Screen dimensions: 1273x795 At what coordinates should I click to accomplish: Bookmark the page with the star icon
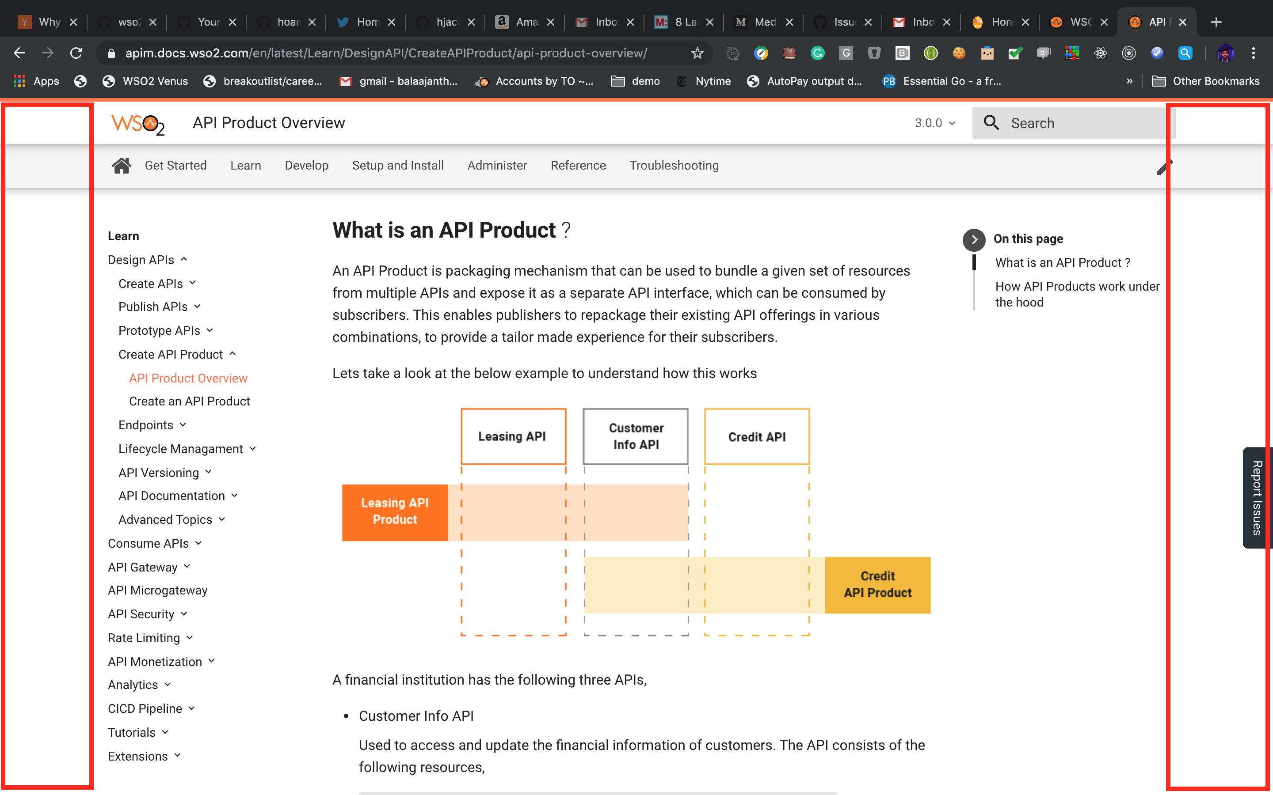pyautogui.click(x=697, y=53)
